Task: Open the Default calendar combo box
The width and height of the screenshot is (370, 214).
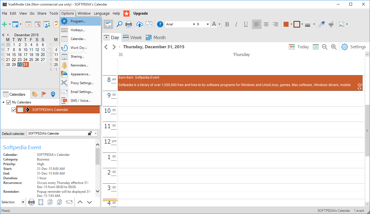Action: click(x=62, y=133)
